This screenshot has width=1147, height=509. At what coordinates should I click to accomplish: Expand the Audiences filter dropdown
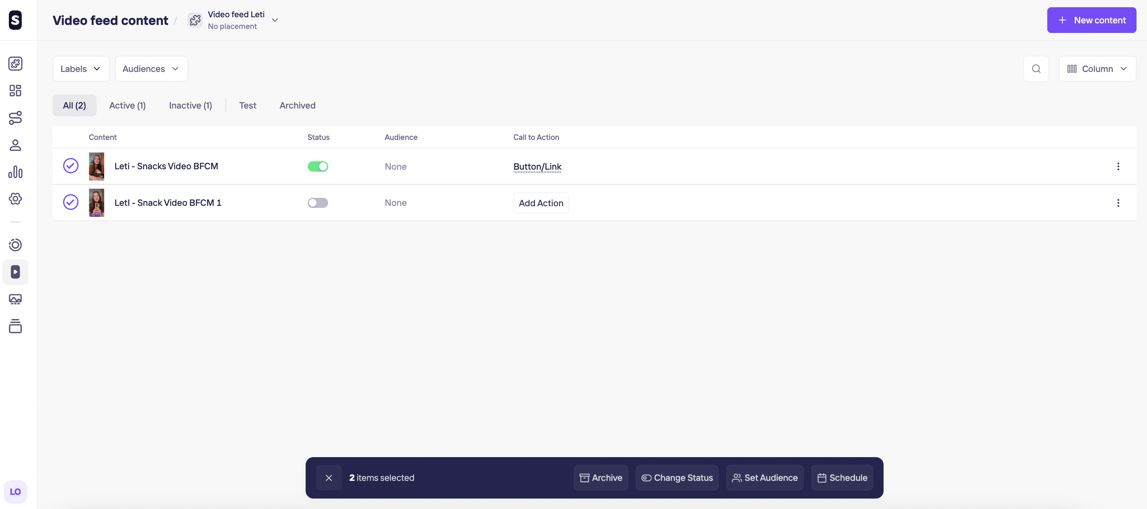(x=151, y=69)
